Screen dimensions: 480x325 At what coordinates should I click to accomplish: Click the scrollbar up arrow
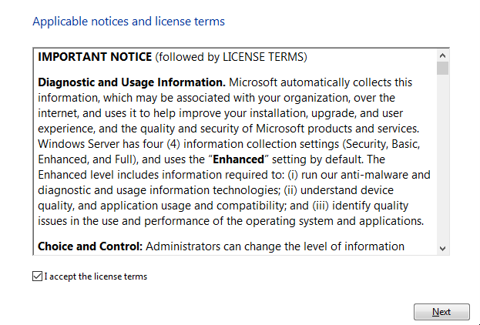click(442, 56)
